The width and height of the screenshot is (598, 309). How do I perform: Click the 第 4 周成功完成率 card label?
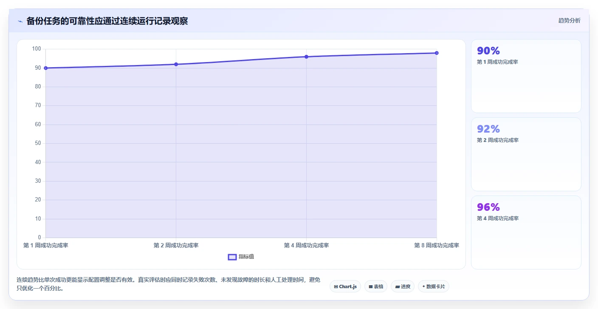(498, 218)
